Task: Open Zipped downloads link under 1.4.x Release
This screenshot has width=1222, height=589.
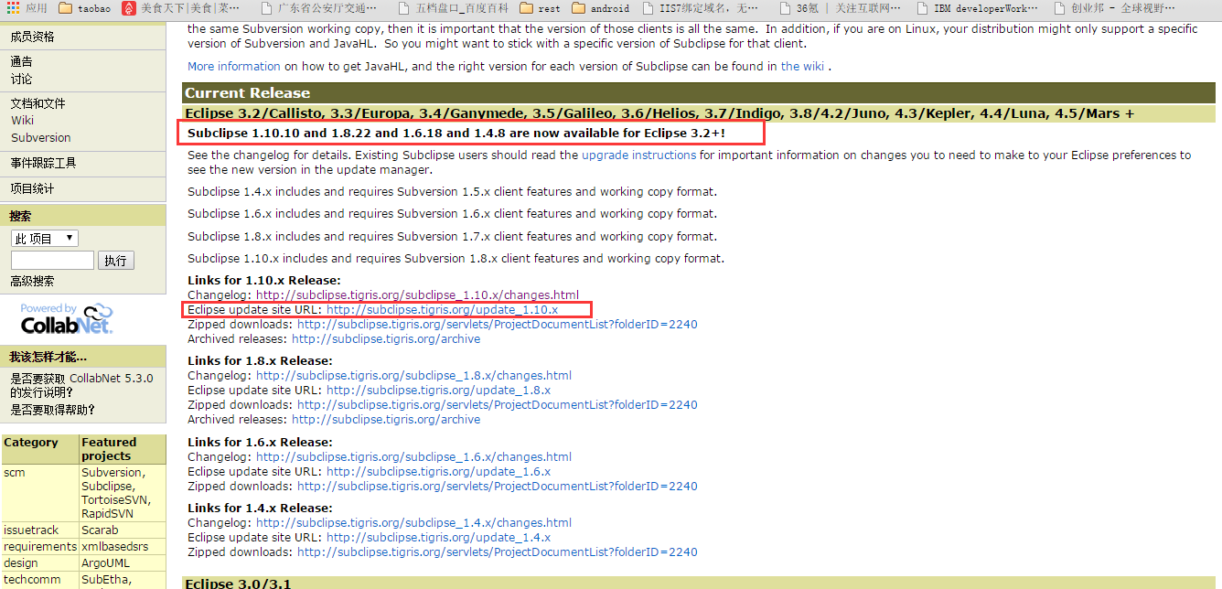Action: [497, 552]
